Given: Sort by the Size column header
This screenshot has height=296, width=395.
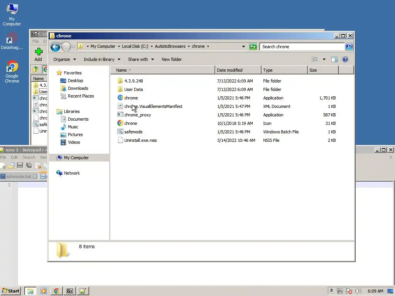Looking at the screenshot, I should tap(323, 70).
